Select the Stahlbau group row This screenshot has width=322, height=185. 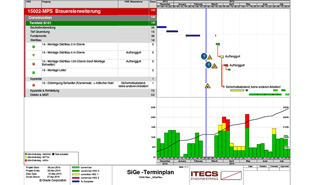(x=91, y=40)
